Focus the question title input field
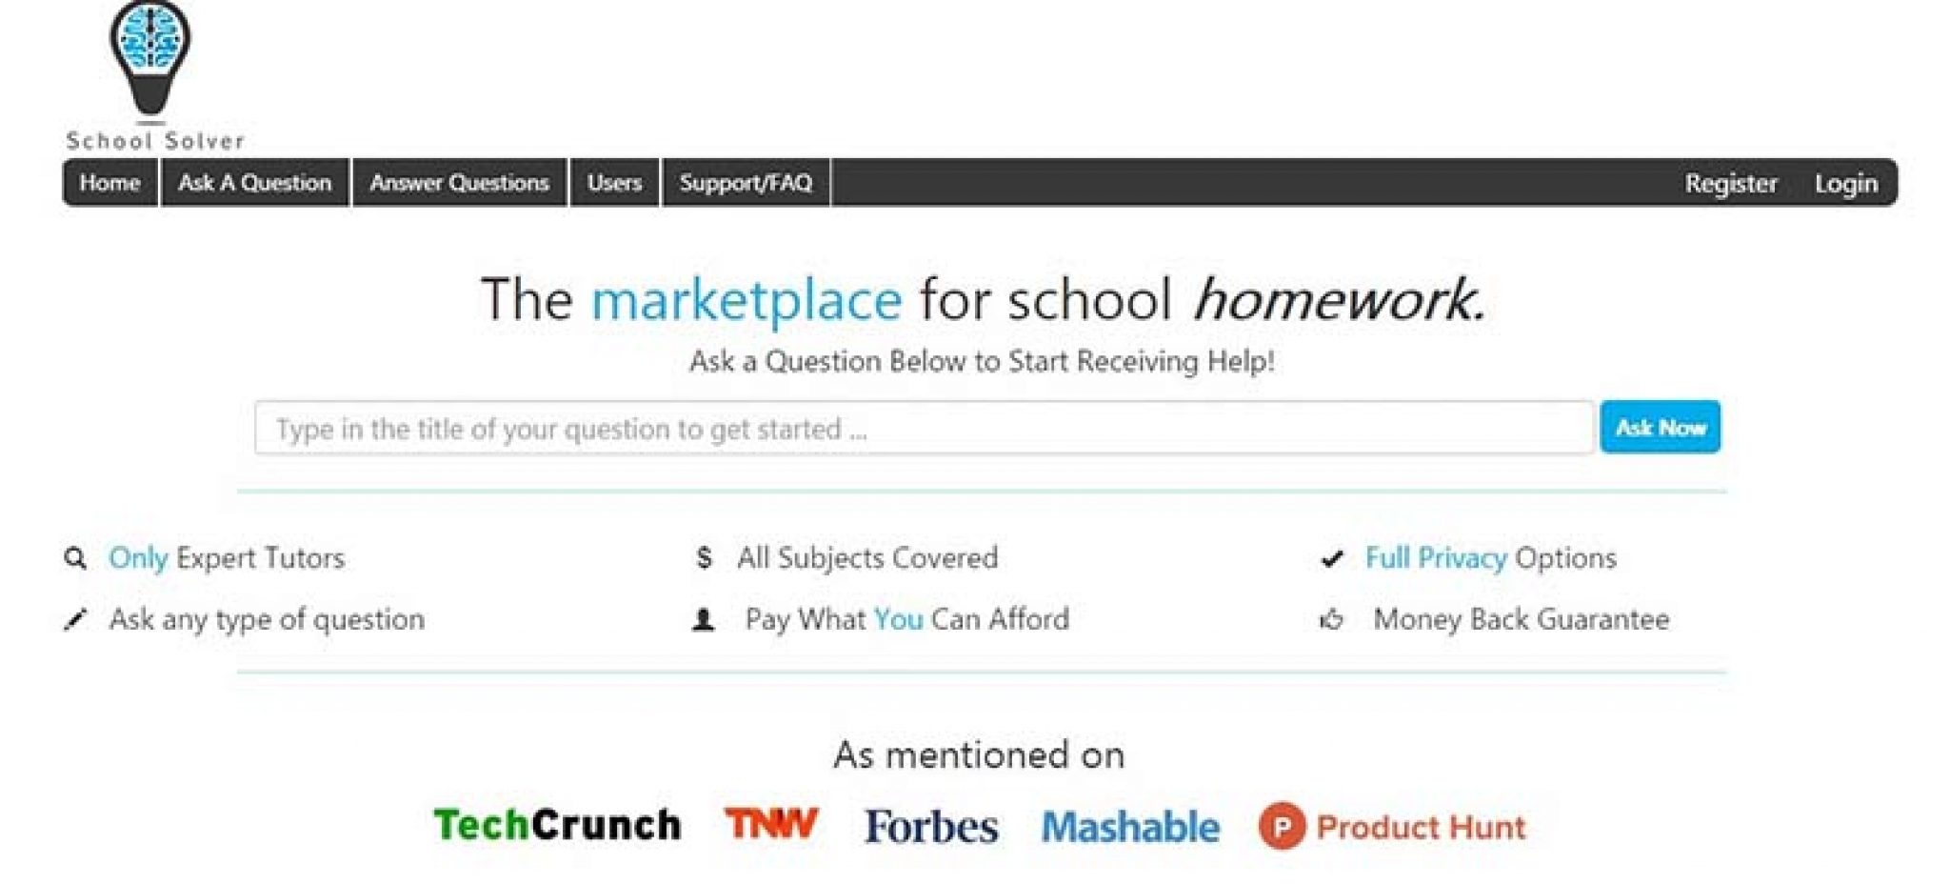Image resolution: width=1950 pixels, height=884 pixels. pyautogui.click(x=924, y=428)
